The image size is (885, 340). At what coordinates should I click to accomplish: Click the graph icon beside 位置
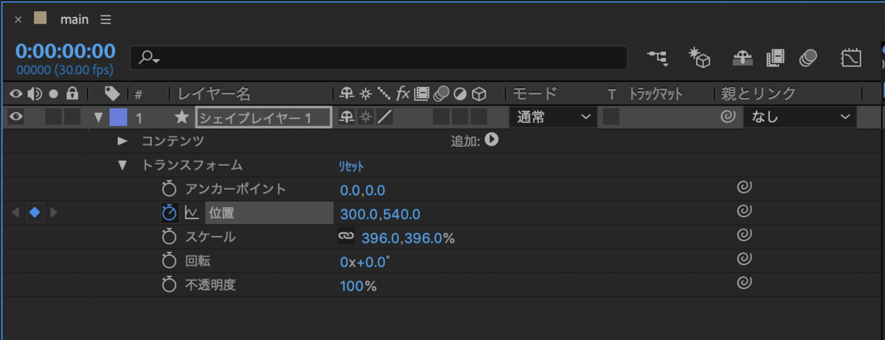pyautogui.click(x=192, y=213)
